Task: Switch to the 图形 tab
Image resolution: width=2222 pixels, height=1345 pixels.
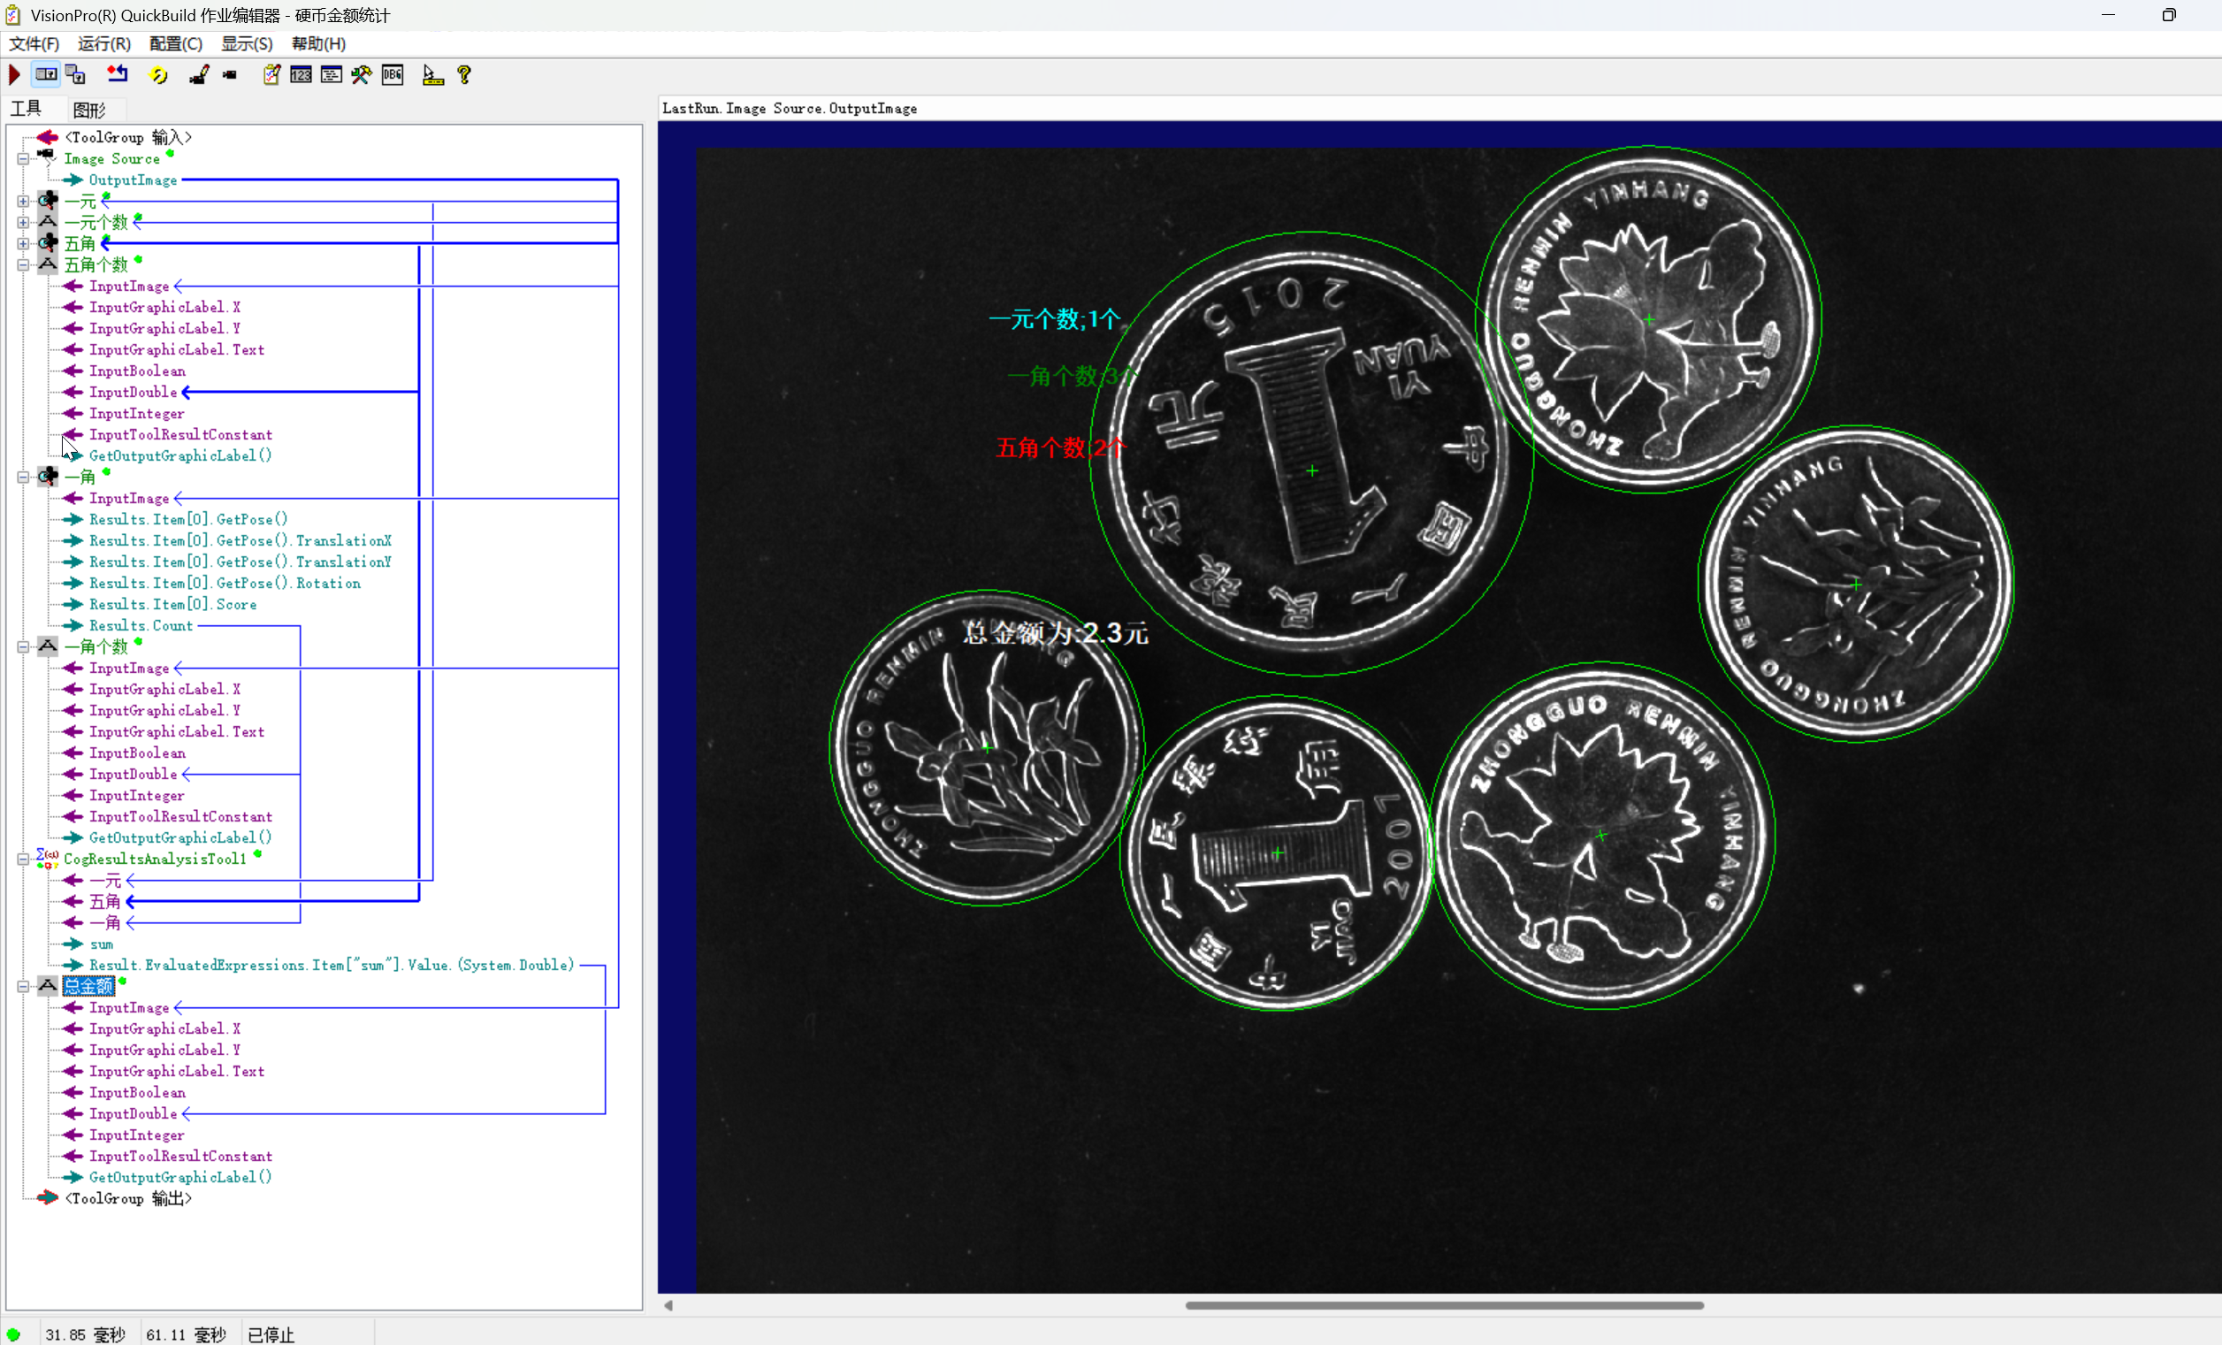Action: tap(89, 110)
